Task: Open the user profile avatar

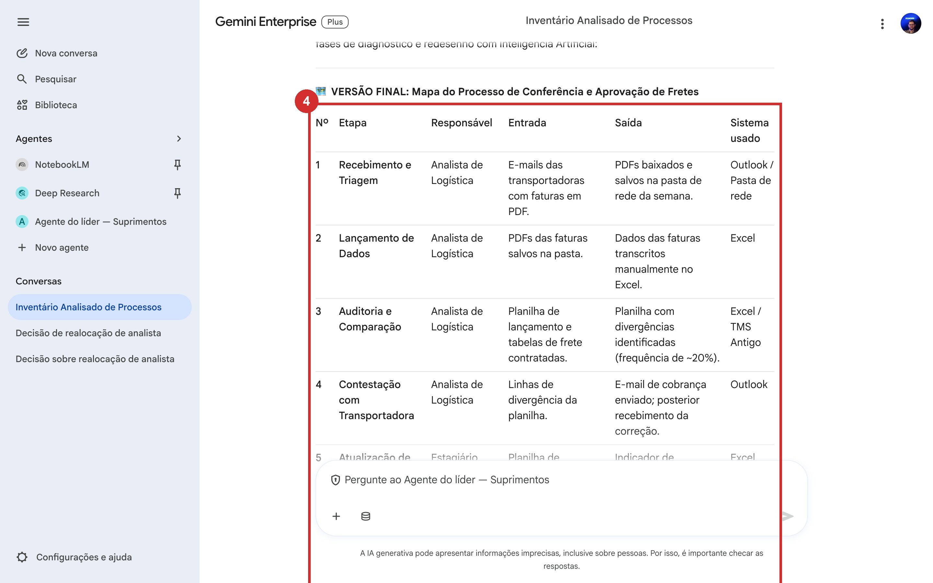Action: click(911, 23)
